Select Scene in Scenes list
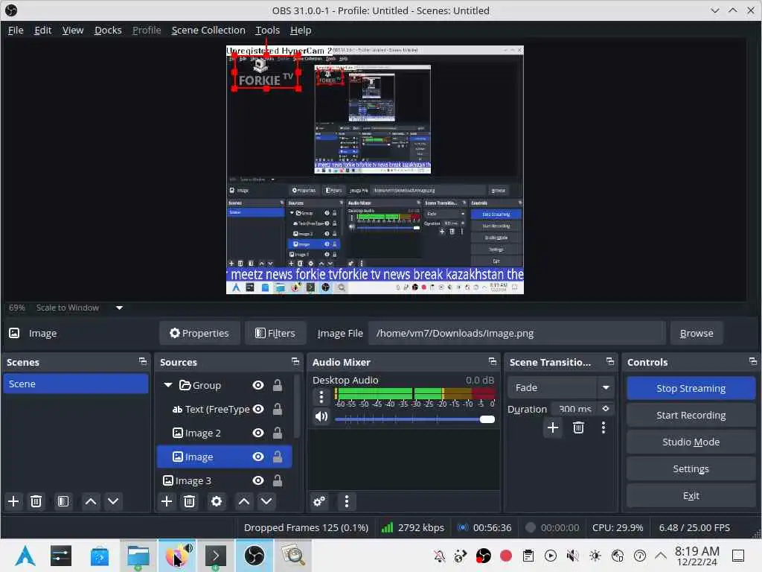The width and height of the screenshot is (762, 572). [75, 384]
